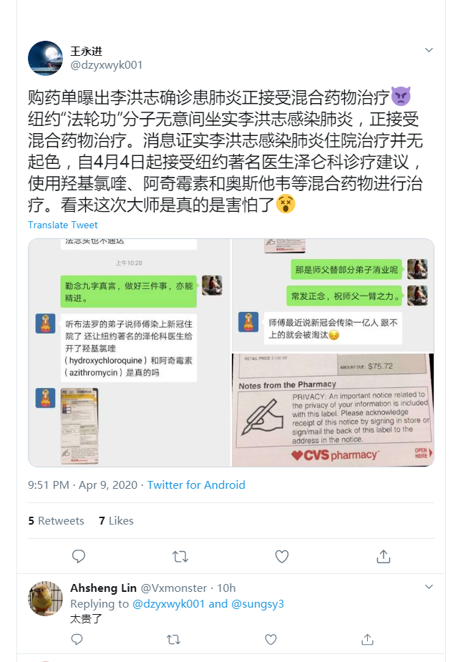The height and width of the screenshot is (662, 468).
Task: Reply to the main tweet
Action: (79, 557)
